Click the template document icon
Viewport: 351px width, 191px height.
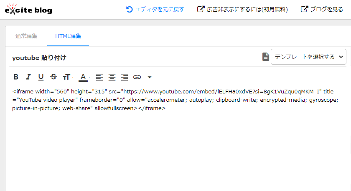[265, 57]
